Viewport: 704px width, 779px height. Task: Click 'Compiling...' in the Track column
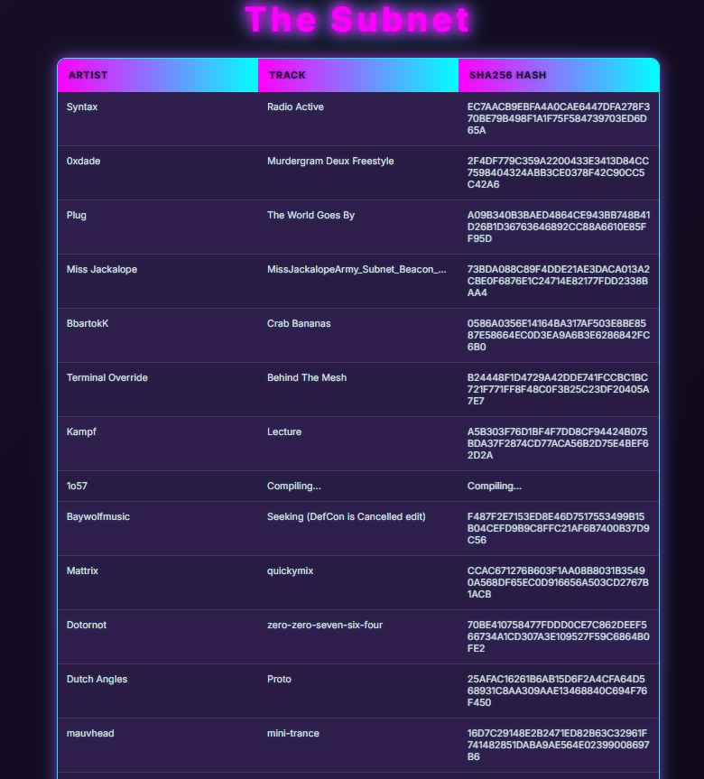click(x=294, y=486)
